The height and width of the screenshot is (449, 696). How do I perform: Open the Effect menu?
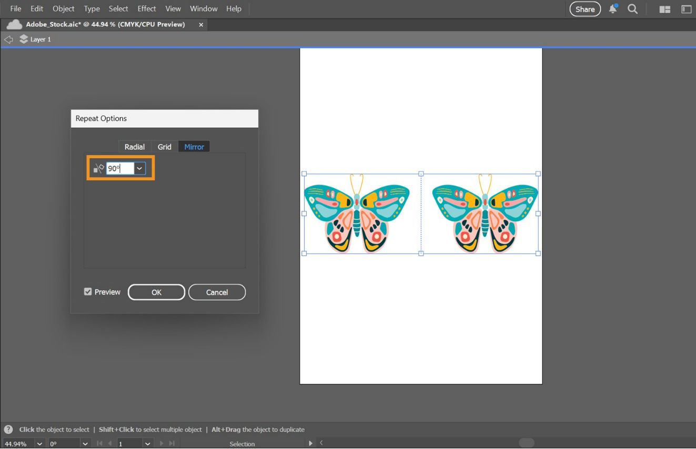(146, 8)
